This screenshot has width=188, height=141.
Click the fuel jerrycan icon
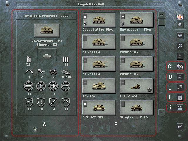coord(29,59)
